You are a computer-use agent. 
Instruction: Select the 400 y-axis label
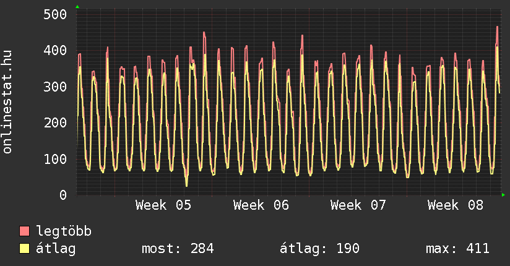click(55, 50)
